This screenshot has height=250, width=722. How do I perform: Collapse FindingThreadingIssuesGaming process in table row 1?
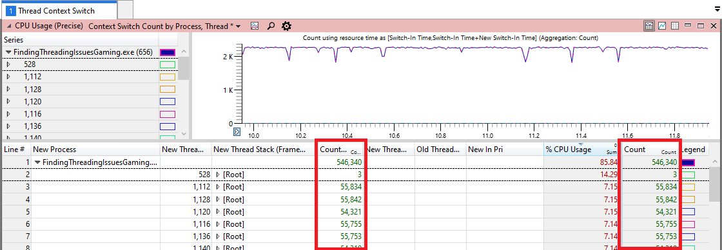[x=38, y=162]
